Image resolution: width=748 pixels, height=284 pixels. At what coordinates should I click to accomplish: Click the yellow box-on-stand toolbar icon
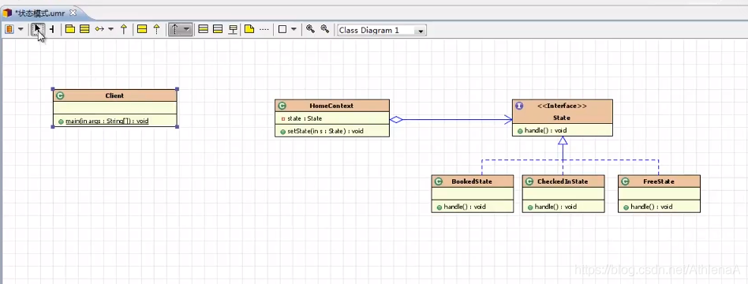pos(233,30)
